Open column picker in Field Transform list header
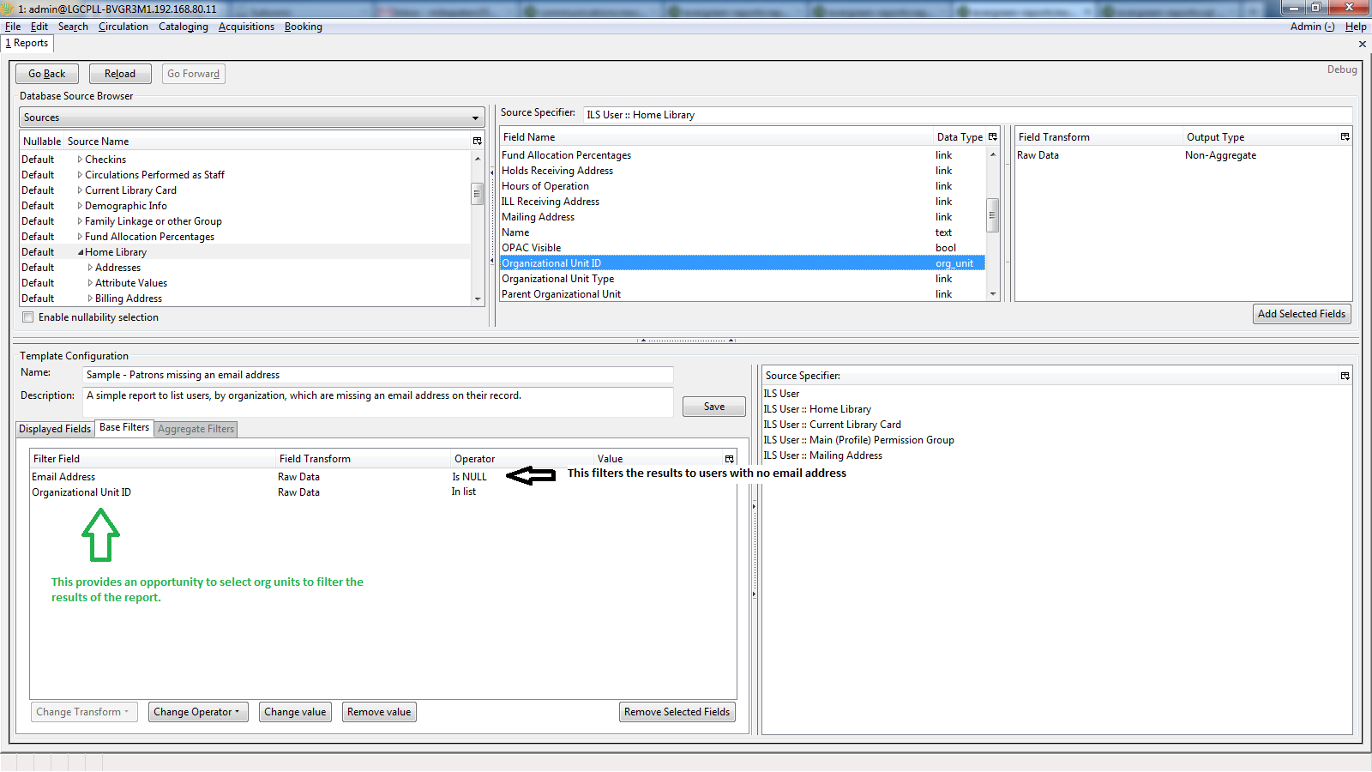Screen dimensions: 1372x772 pyautogui.click(x=1345, y=137)
